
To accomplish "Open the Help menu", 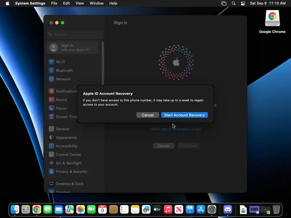I will click(x=113, y=3).
